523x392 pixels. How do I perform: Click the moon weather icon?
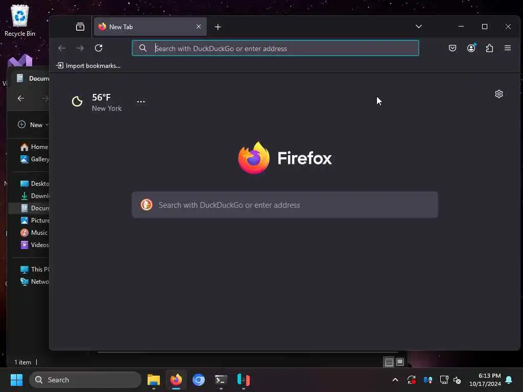(x=77, y=102)
